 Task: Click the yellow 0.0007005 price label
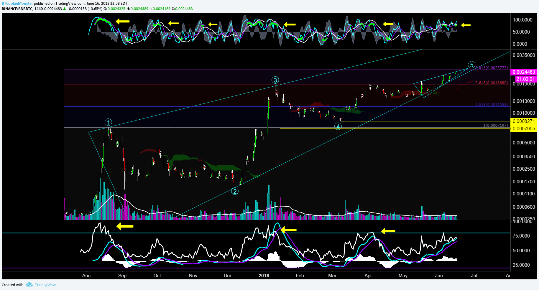(524, 128)
